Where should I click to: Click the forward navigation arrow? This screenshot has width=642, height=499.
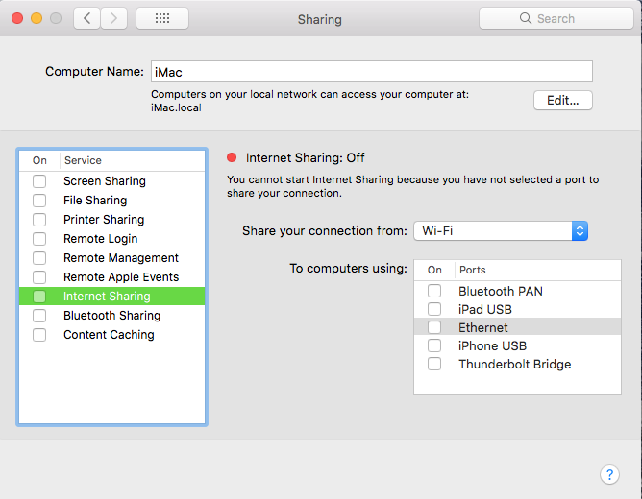point(114,18)
